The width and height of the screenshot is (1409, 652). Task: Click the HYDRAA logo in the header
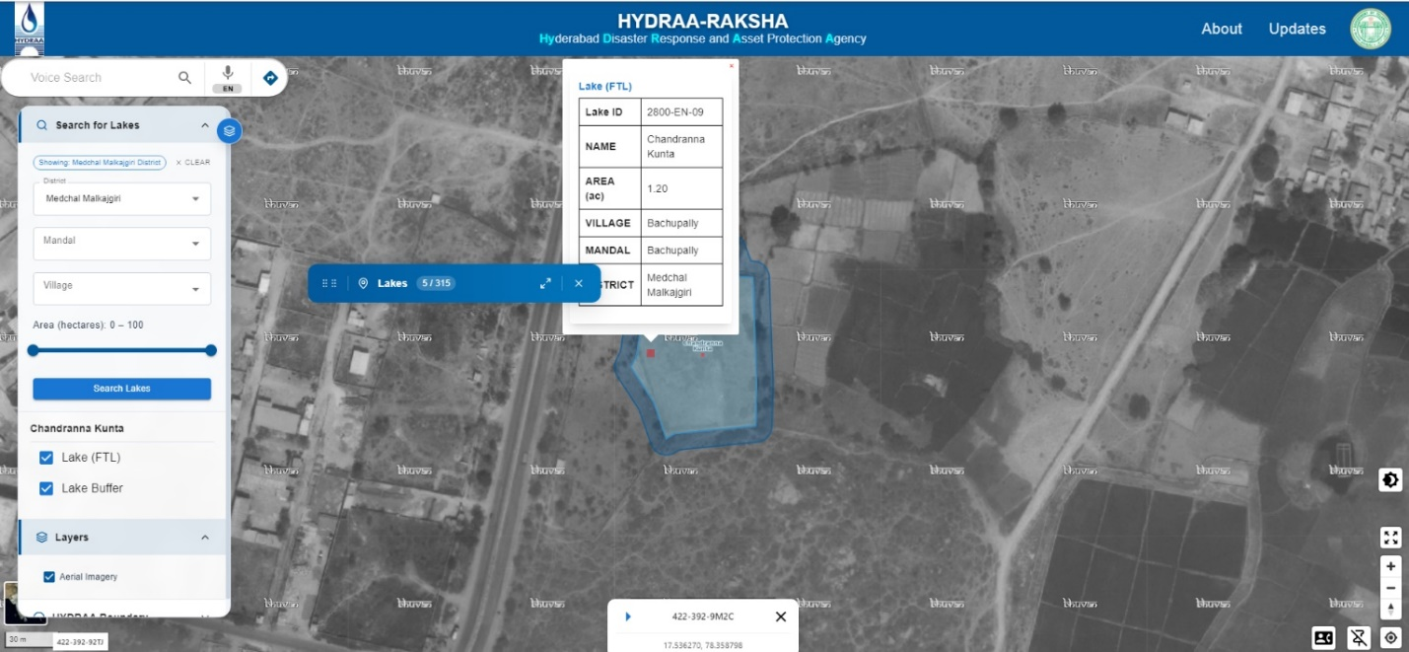pos(30,28)
